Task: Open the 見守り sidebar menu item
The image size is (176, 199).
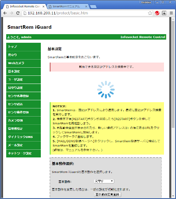Action: pos(23,55)
